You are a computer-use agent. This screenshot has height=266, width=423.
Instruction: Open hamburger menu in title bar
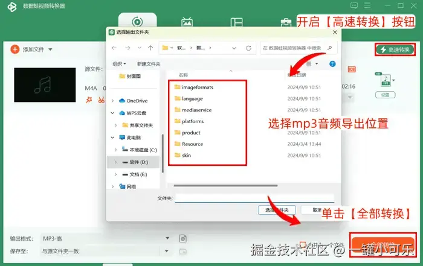[x=367, y=5]
